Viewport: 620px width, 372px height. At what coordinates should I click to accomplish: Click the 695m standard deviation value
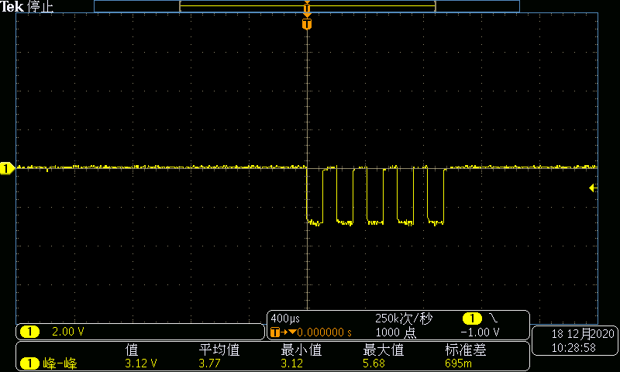[458, 363]
